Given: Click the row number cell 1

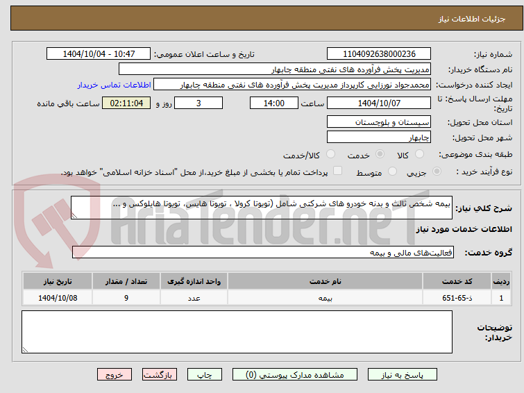Looking at the screenshot, I should pyautogui.click(x=501, y=298).
